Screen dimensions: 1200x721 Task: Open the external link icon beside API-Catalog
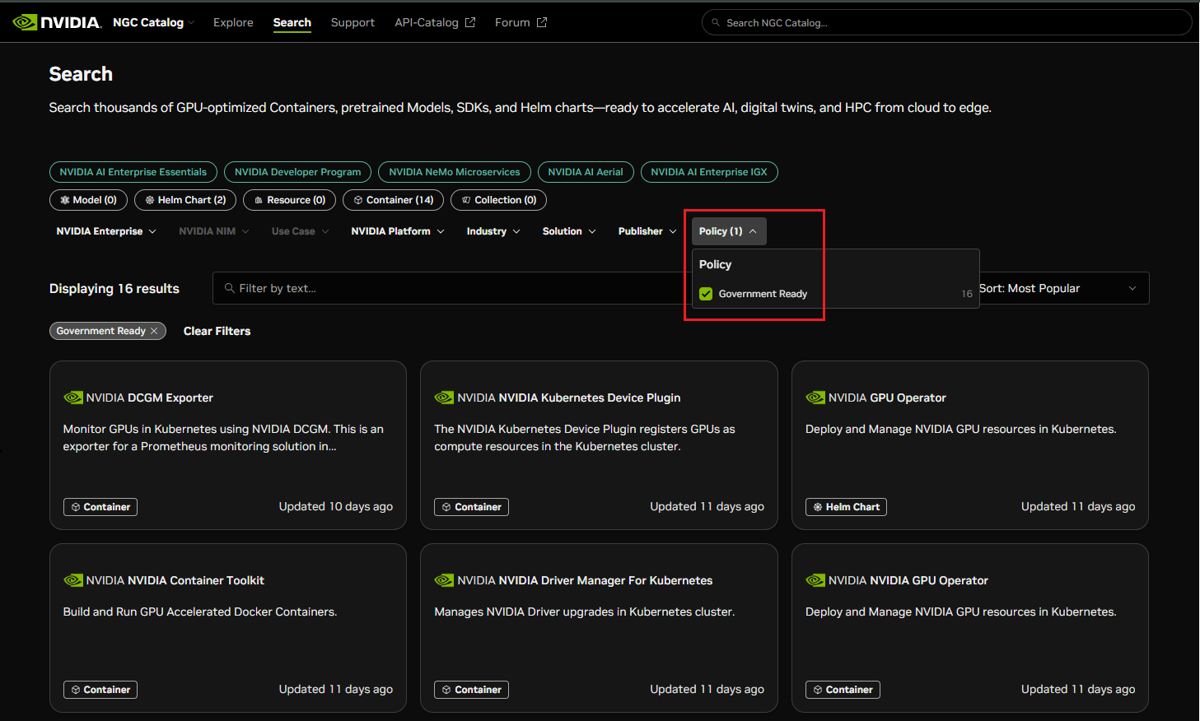click(x=470, y=21)
